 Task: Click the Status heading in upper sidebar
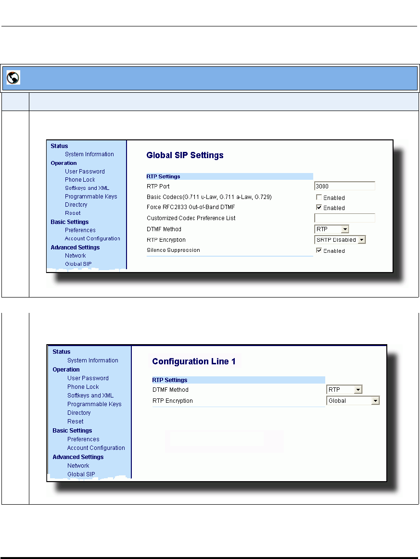point(59,146)
